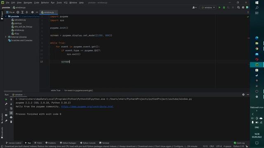The height and width of the screenshot is (148, 264).
Task: Open the user account icon in the toolbar
Action: point(194,7)
